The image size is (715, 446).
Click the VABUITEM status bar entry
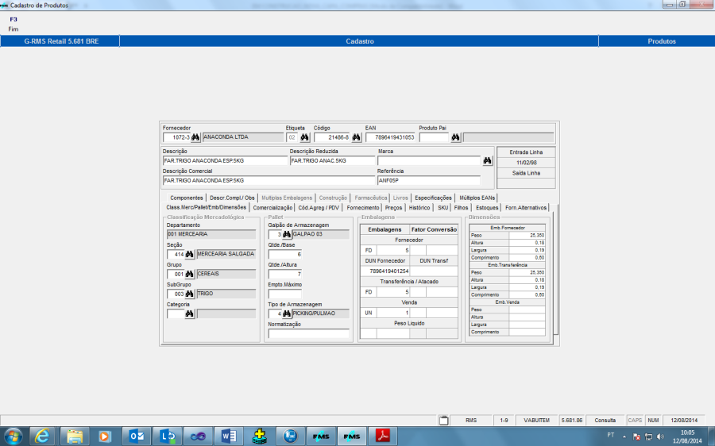click(x=537, y=421)
